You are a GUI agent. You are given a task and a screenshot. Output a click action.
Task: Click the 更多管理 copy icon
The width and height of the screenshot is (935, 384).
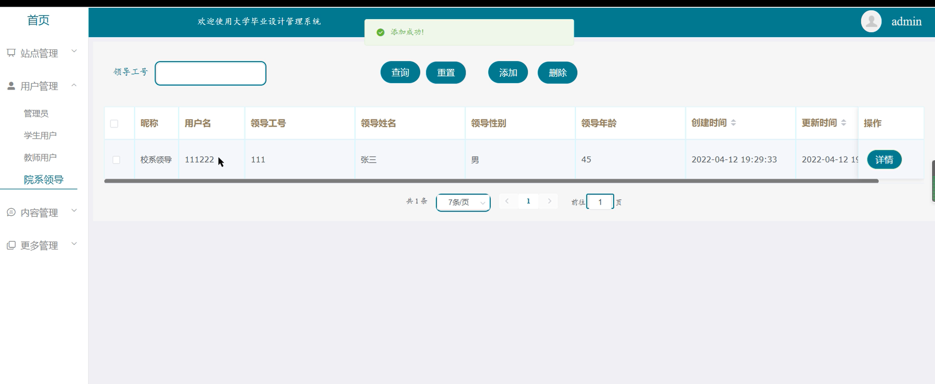[11, 245]
